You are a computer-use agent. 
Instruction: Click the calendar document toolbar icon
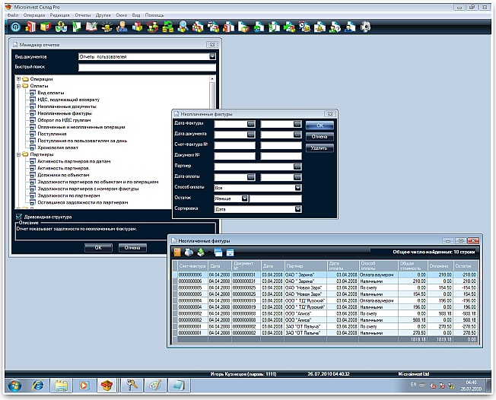pos(213,27)
